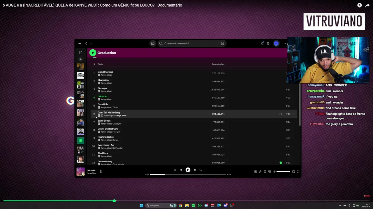This screenshot has height=209, width=373.
Task: Open Connect to a device icon
Action: (270, 172)
